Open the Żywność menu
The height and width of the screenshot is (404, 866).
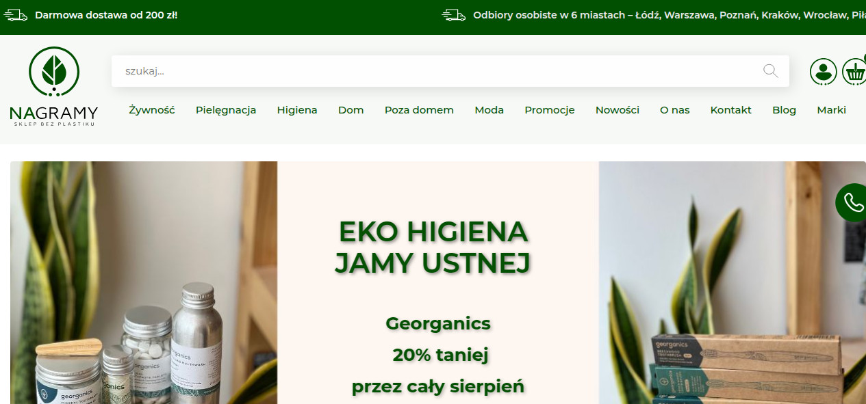click(152, 110)
